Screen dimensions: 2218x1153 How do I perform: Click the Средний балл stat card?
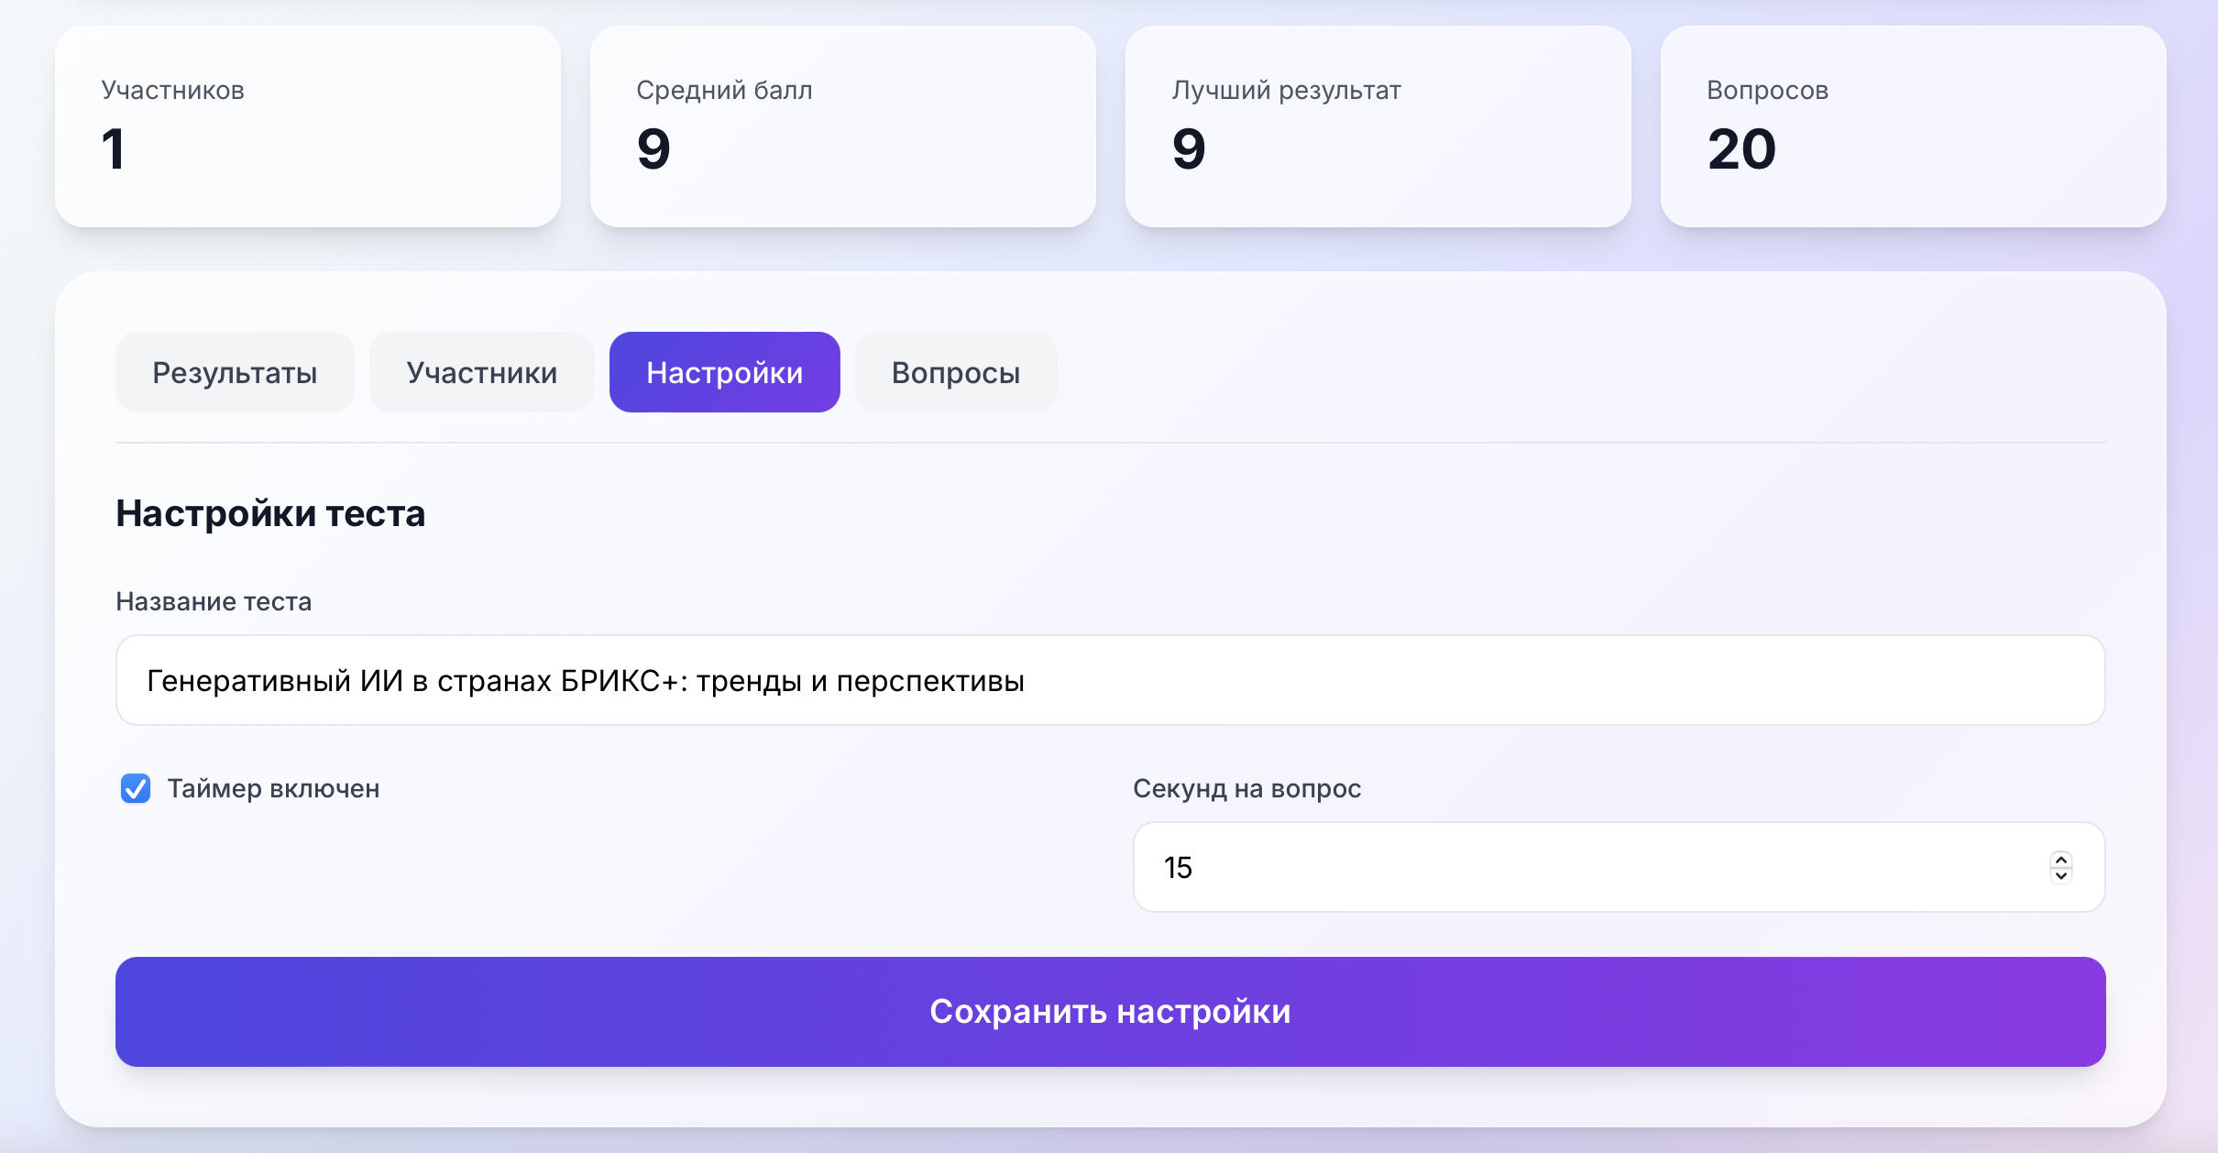pyautogui.click(x=843, y=126)
